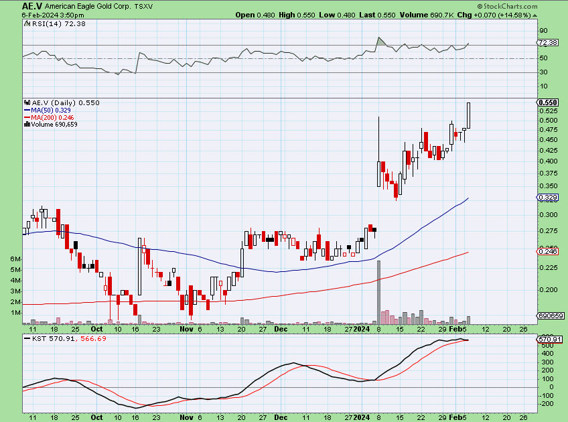Click the 90 level on the RSI axis
Viewport: 568px width, 422px height.
[x=543, y=31]
